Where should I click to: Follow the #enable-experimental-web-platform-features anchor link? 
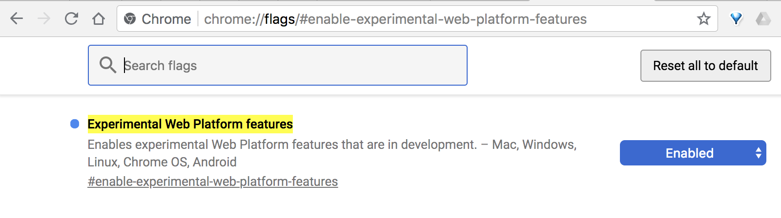[212, 182]
